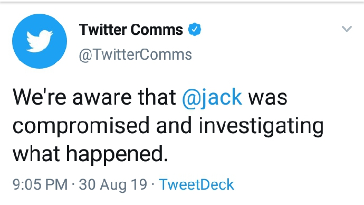This screenshot has height=205, width=364.
Task: Click the "what happened." text
Action: (x=90, y=154)
